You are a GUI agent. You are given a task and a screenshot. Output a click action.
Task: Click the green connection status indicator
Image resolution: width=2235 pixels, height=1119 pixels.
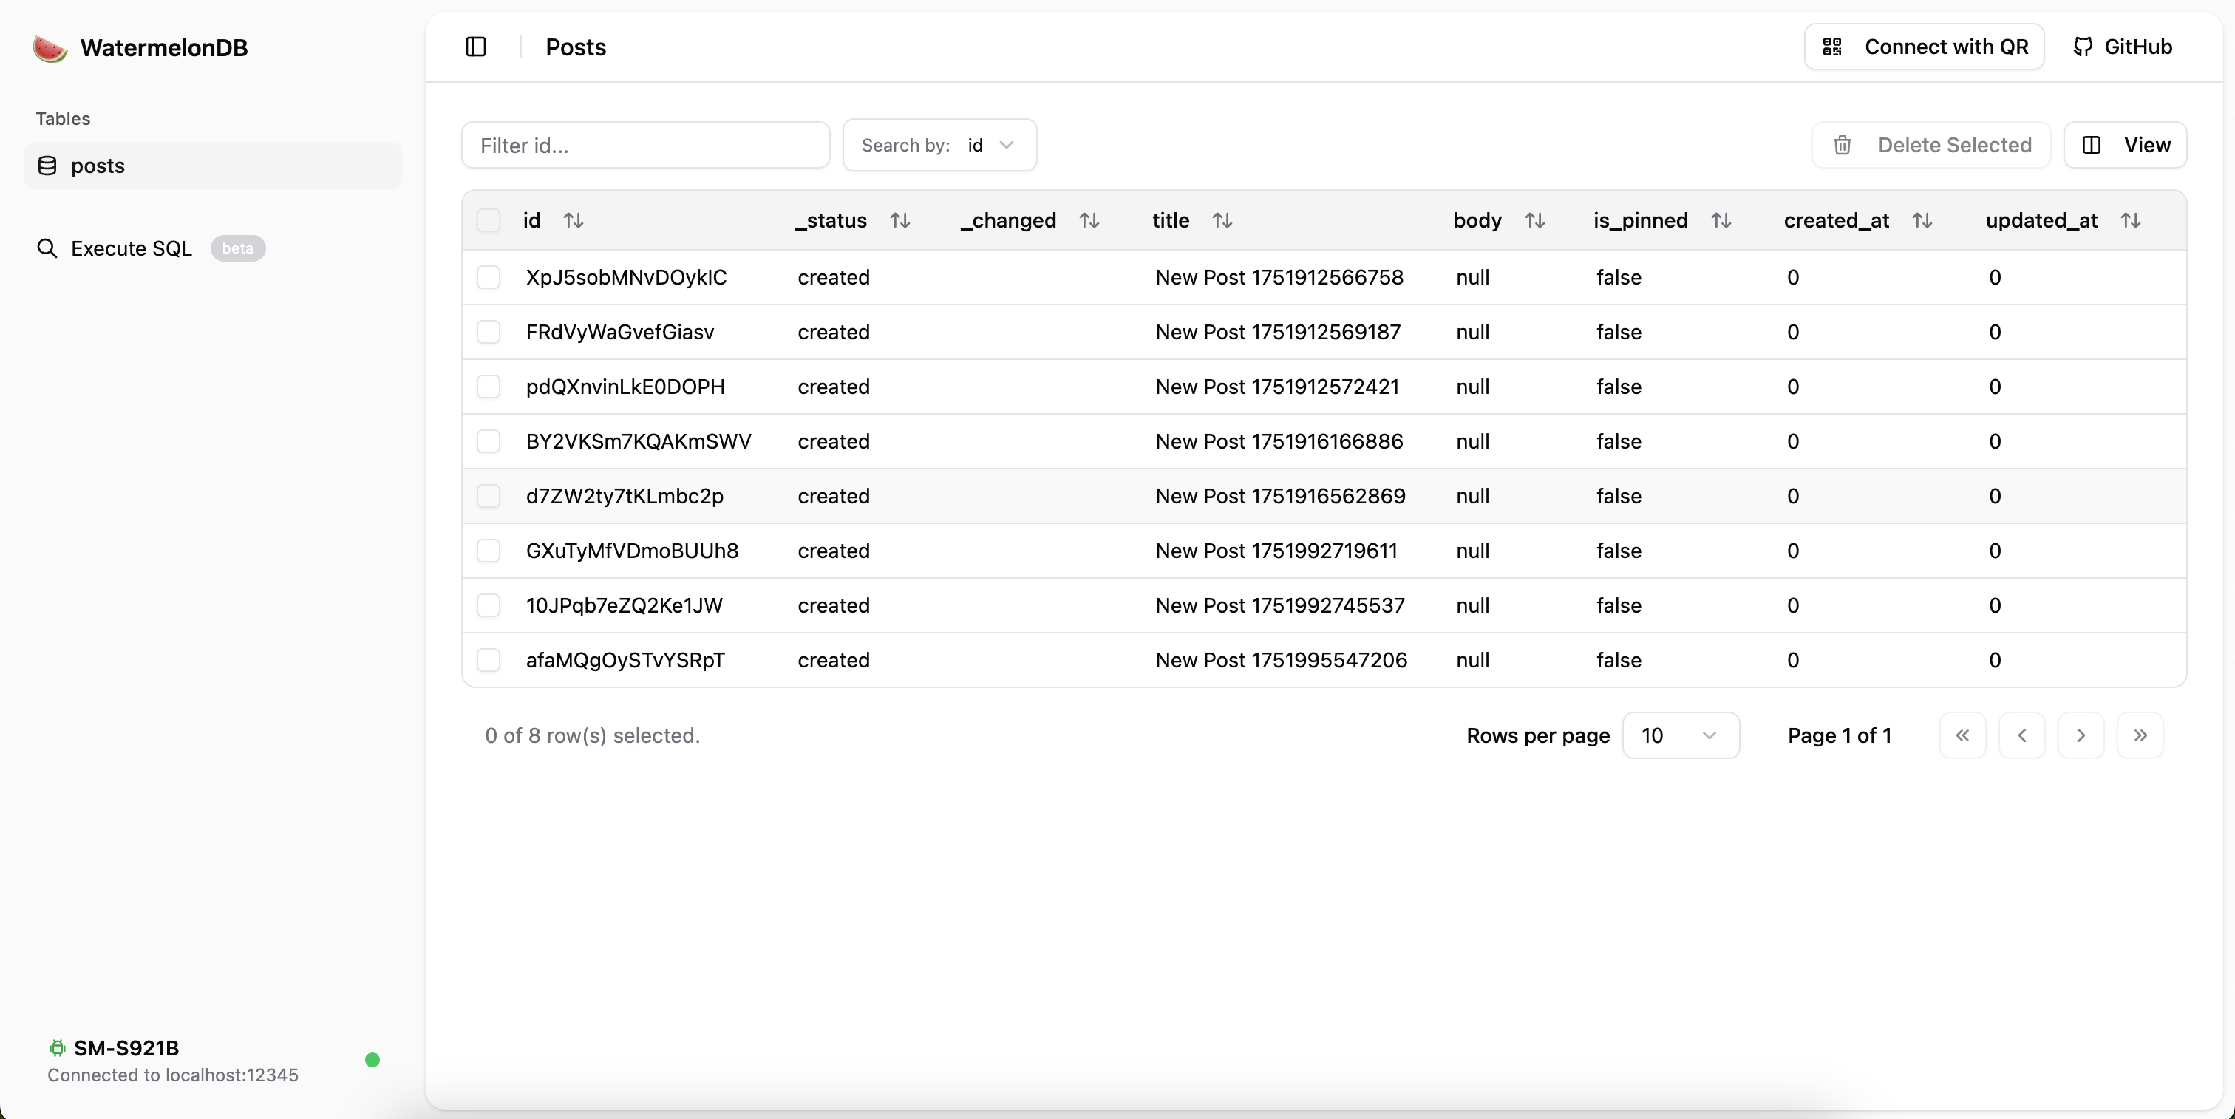tap(372, 1060)
